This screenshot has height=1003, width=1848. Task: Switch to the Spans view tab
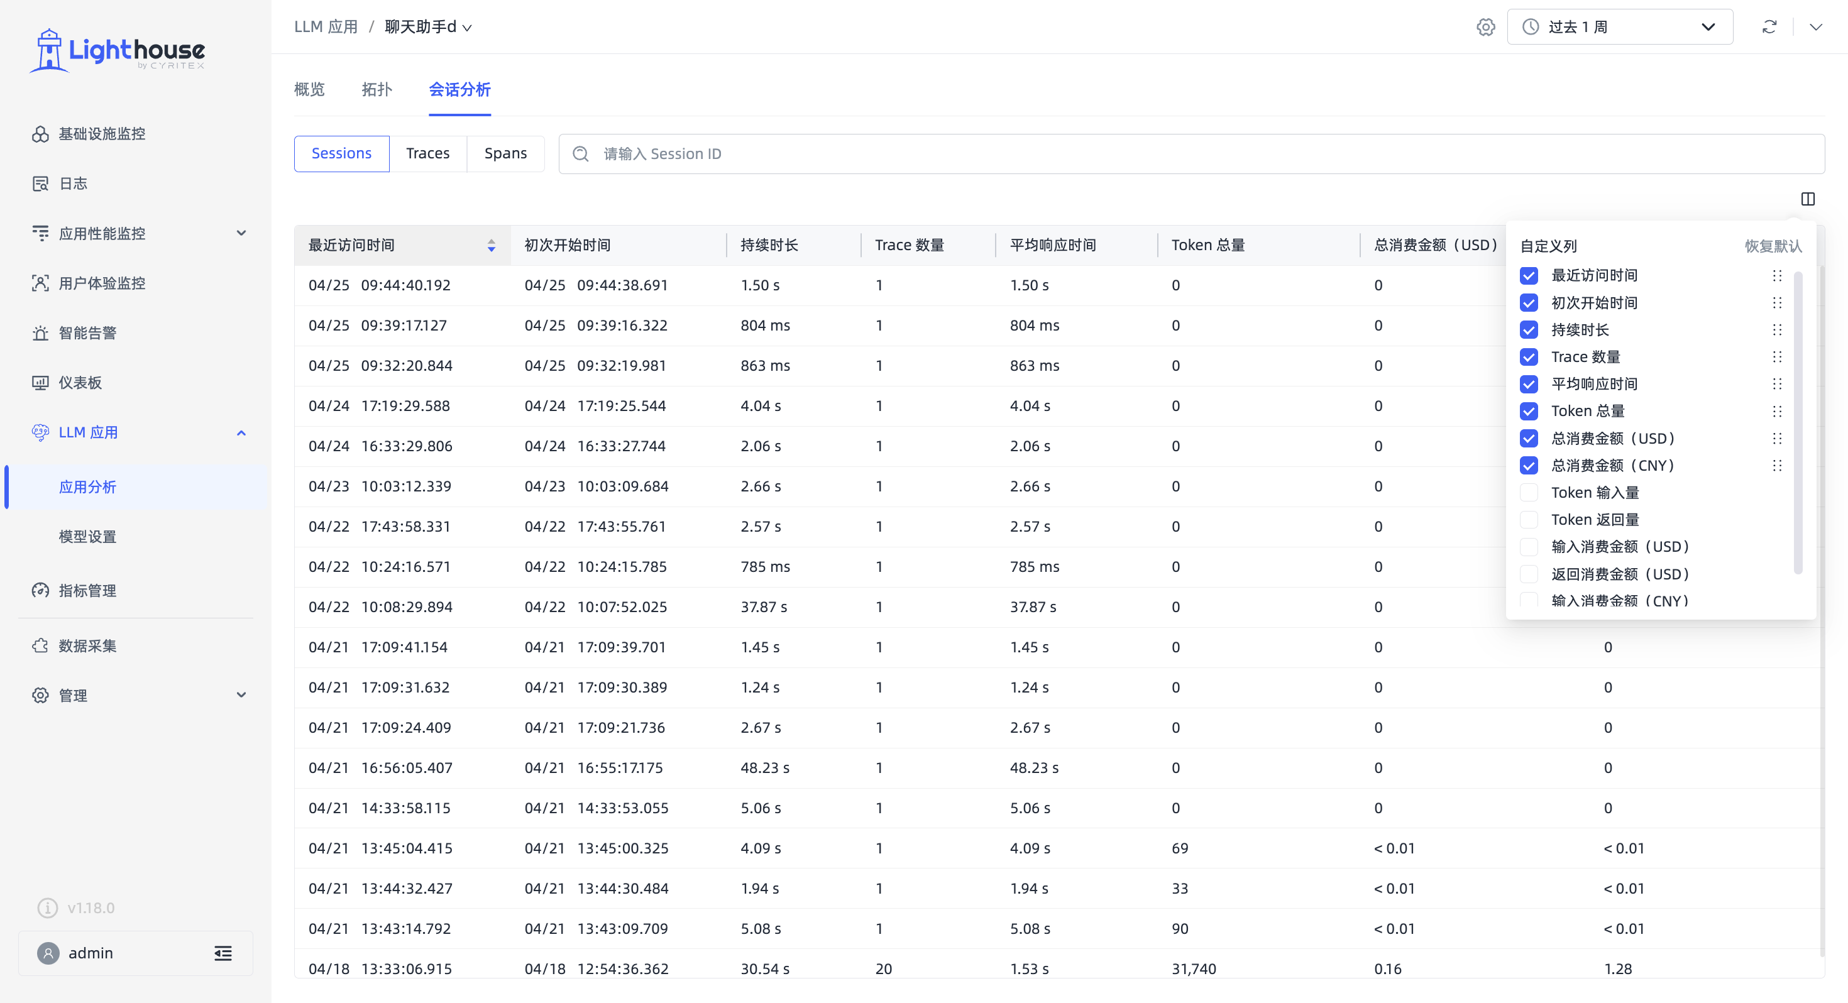point(506,153)
